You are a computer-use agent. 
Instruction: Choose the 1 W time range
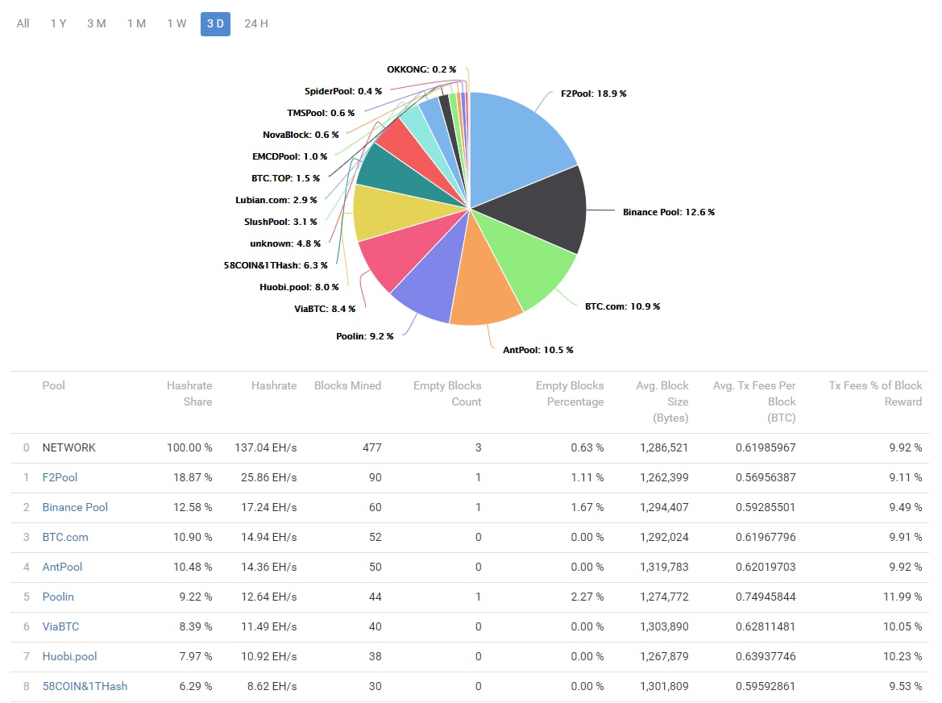tap(176, 24)
